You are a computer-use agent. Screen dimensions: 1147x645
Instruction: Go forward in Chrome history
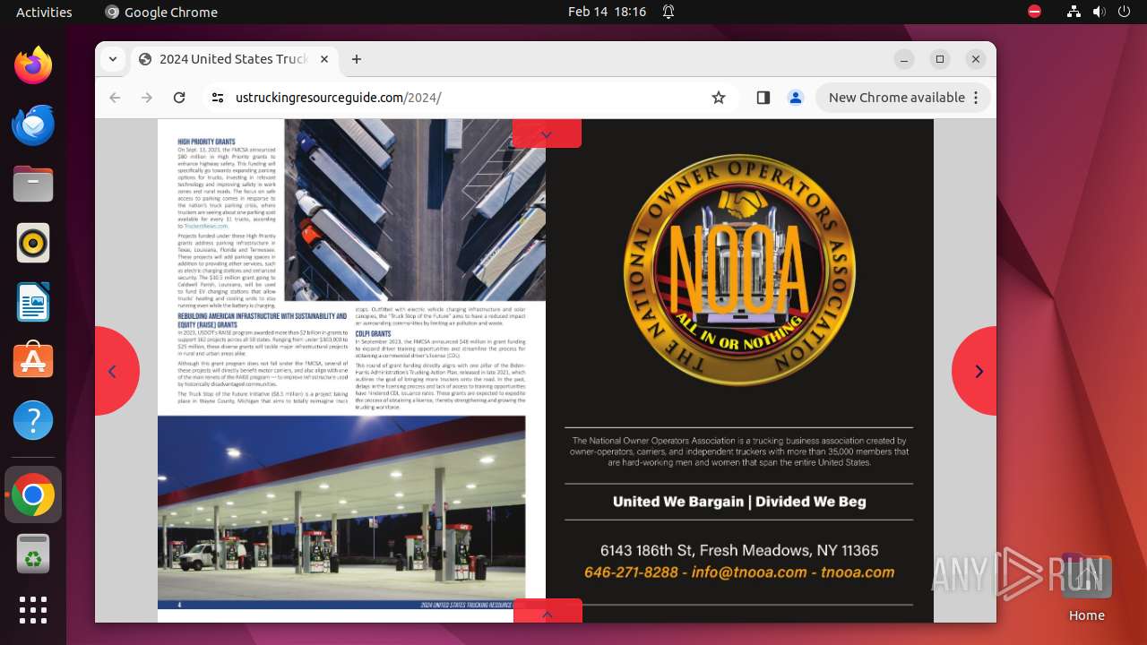coord(147,98)
